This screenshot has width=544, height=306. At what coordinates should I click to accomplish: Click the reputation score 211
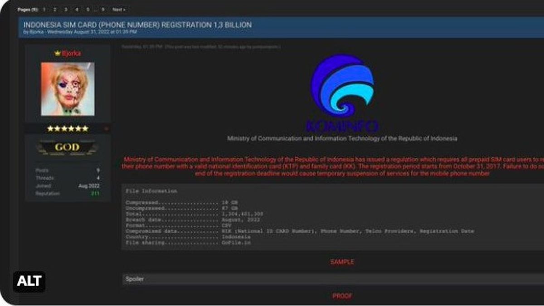[x=94, y=194]
